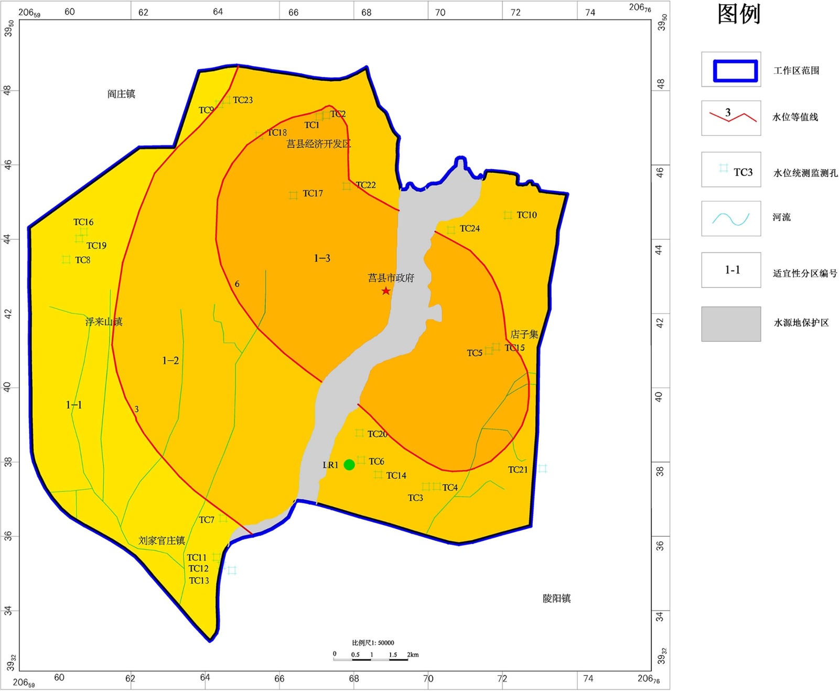Click the green LR1 circle marker
Image resolution: width=839 pixels, height=691 pixels.
[349, 465]
